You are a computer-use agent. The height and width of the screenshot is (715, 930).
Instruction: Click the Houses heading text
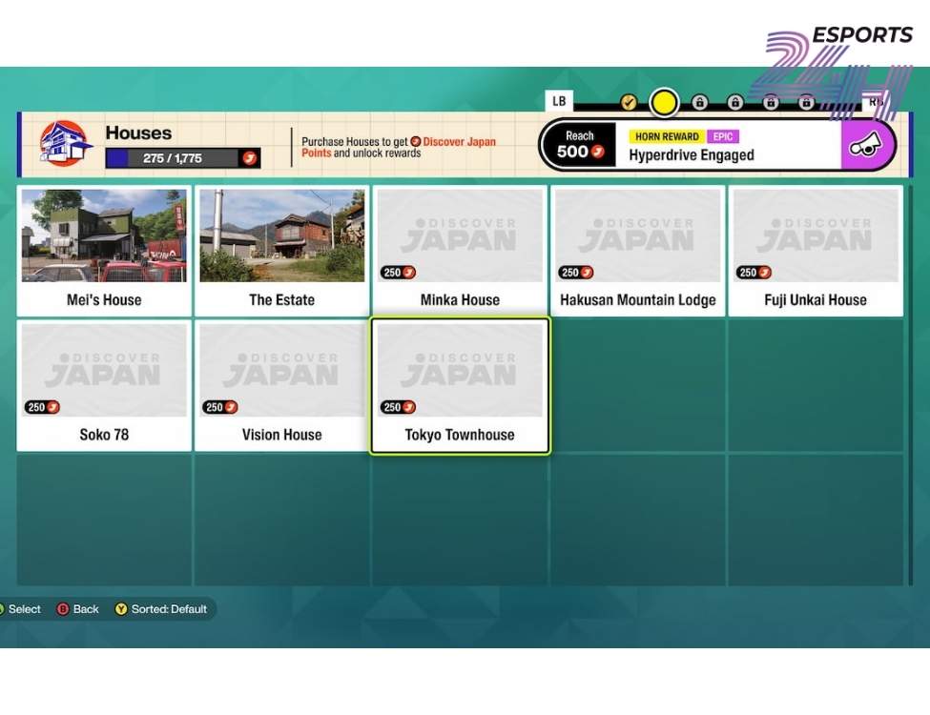(138, 133)
